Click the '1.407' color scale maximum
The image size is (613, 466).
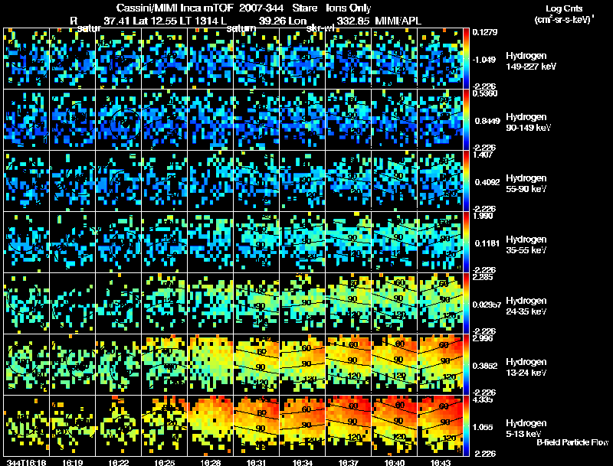[x=484, y=155]
